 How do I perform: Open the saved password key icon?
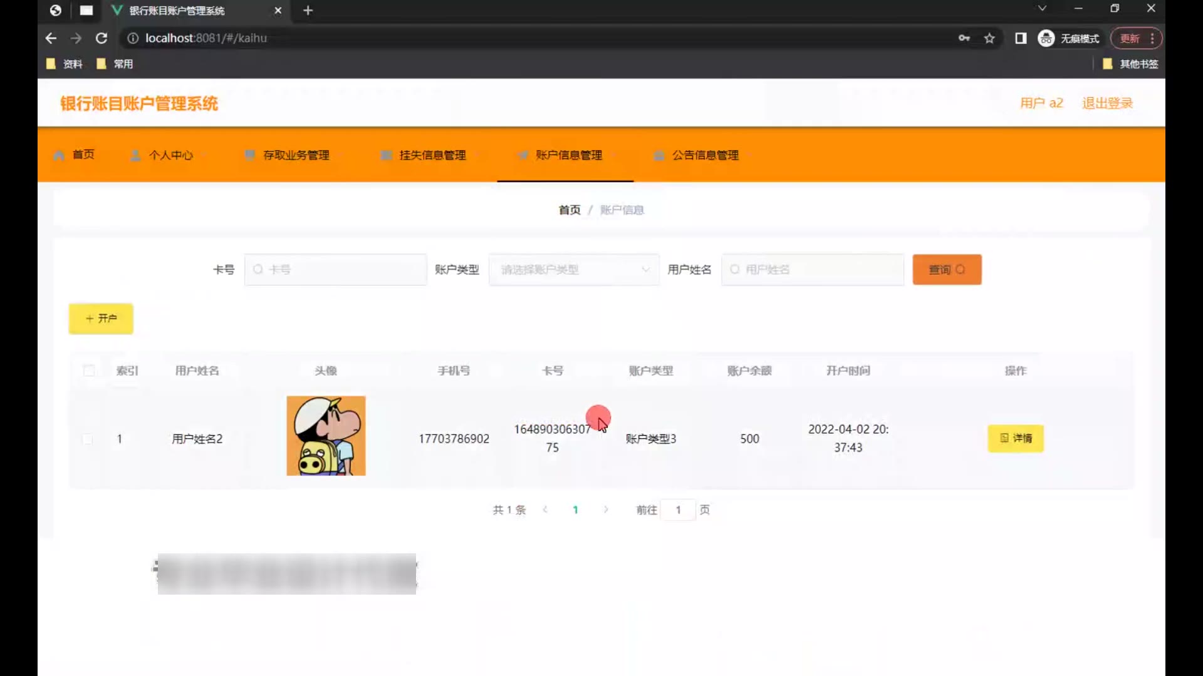[964, 38]
